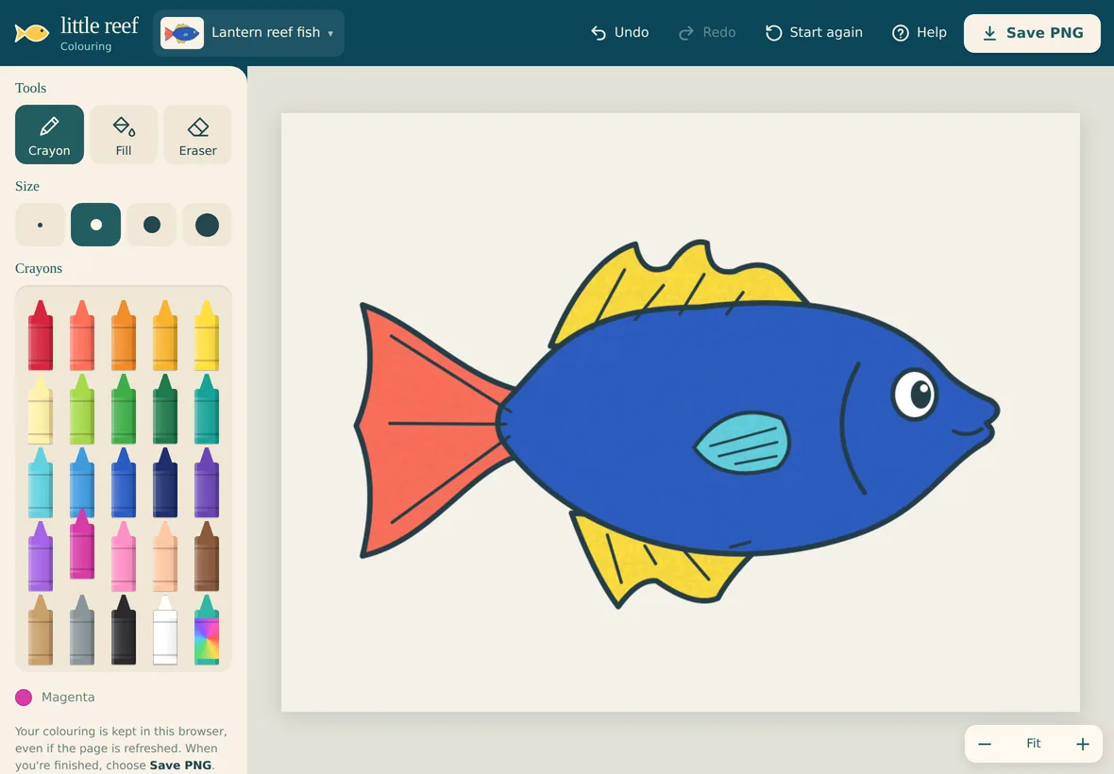Save the picture as PNG
1114x774 pixels.
pyautogui.click(x=1032, y=33)
